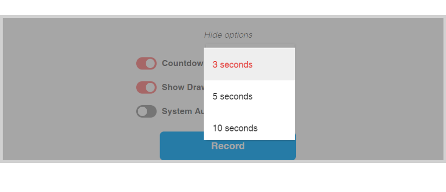
Task: Click the white knob of the System Audio switch
Action: 143,112
